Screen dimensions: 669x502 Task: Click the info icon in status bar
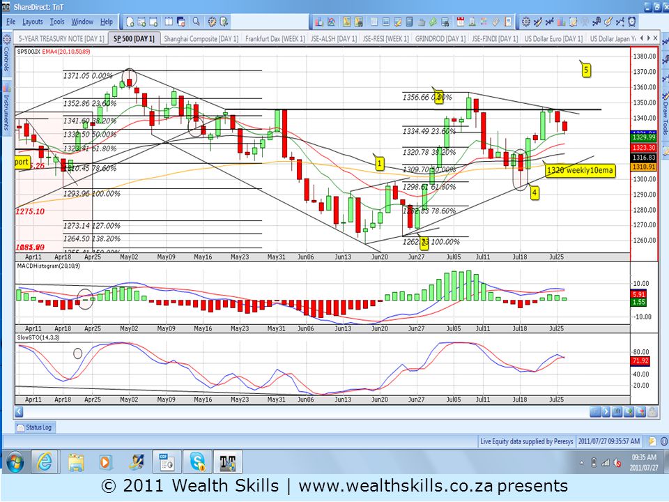click(664, 441)
